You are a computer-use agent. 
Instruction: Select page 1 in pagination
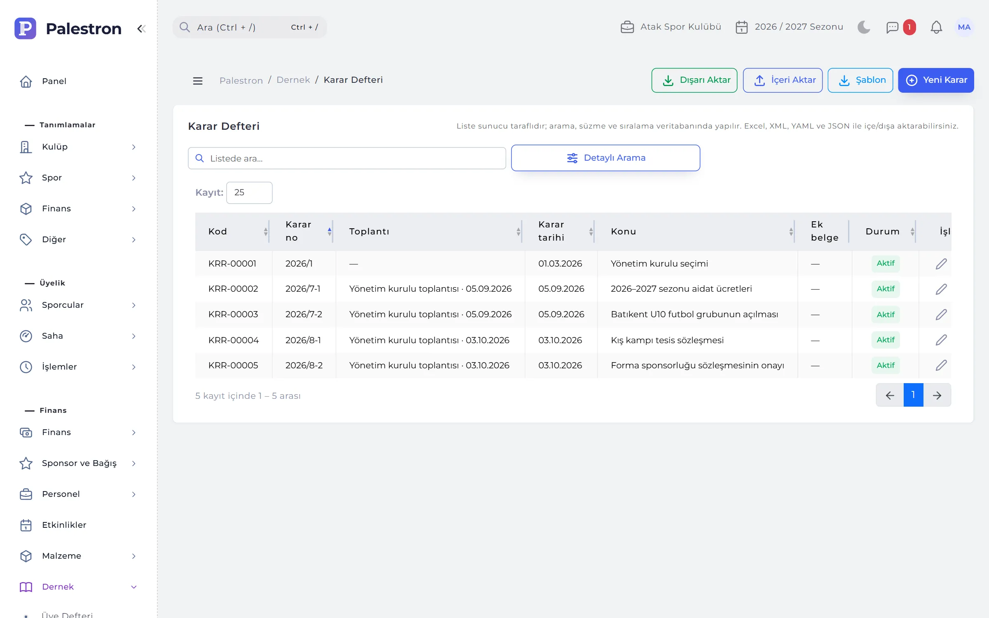point(913,396)
